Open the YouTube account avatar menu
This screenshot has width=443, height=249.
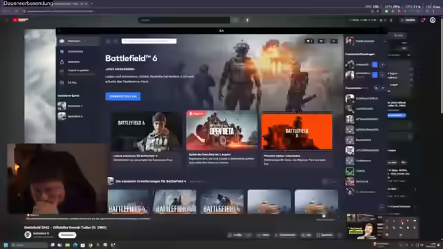(433, 20)
